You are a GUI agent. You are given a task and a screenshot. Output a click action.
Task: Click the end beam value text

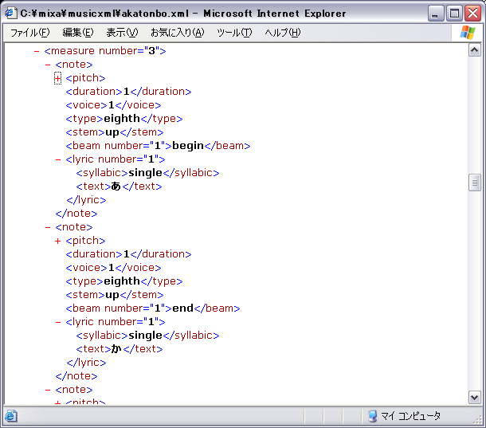(182, 308)
